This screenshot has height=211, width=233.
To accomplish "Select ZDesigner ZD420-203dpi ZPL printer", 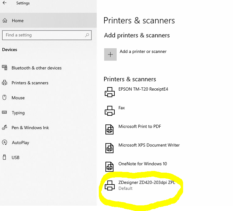I will [x=147, y=183].
